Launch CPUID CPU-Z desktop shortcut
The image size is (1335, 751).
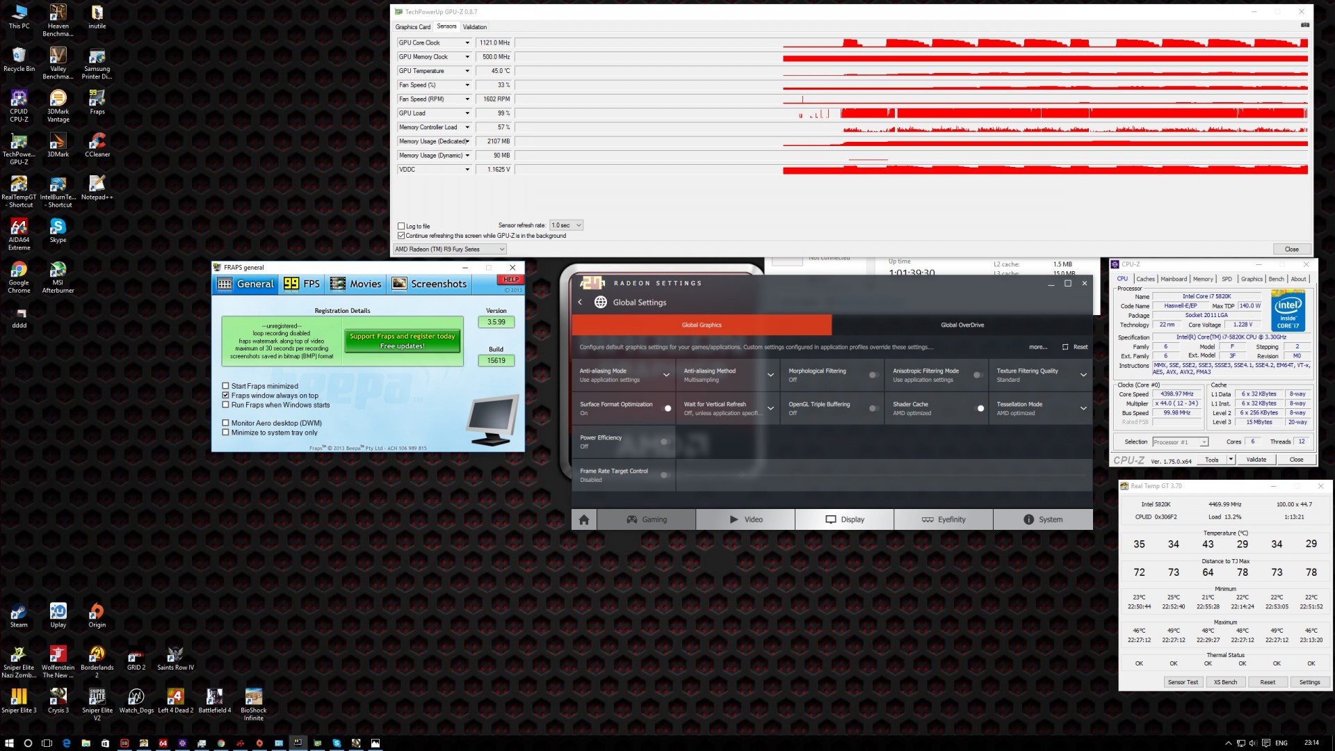click(19, 106)
